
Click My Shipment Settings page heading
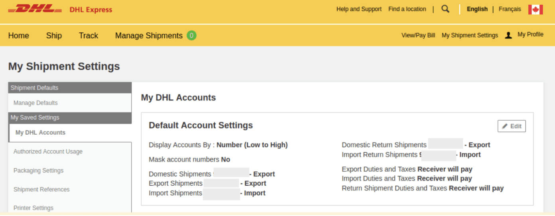(64, 66)
